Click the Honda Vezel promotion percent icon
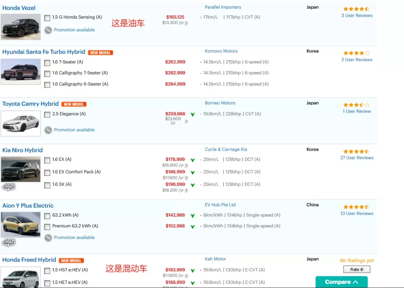 48,30
